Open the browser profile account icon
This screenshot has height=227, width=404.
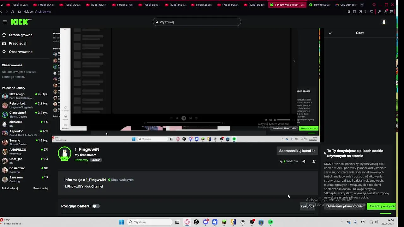(380, 12)
